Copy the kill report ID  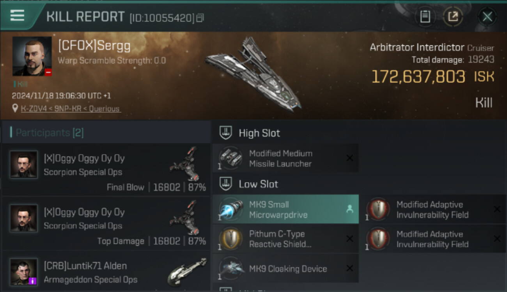200,18
